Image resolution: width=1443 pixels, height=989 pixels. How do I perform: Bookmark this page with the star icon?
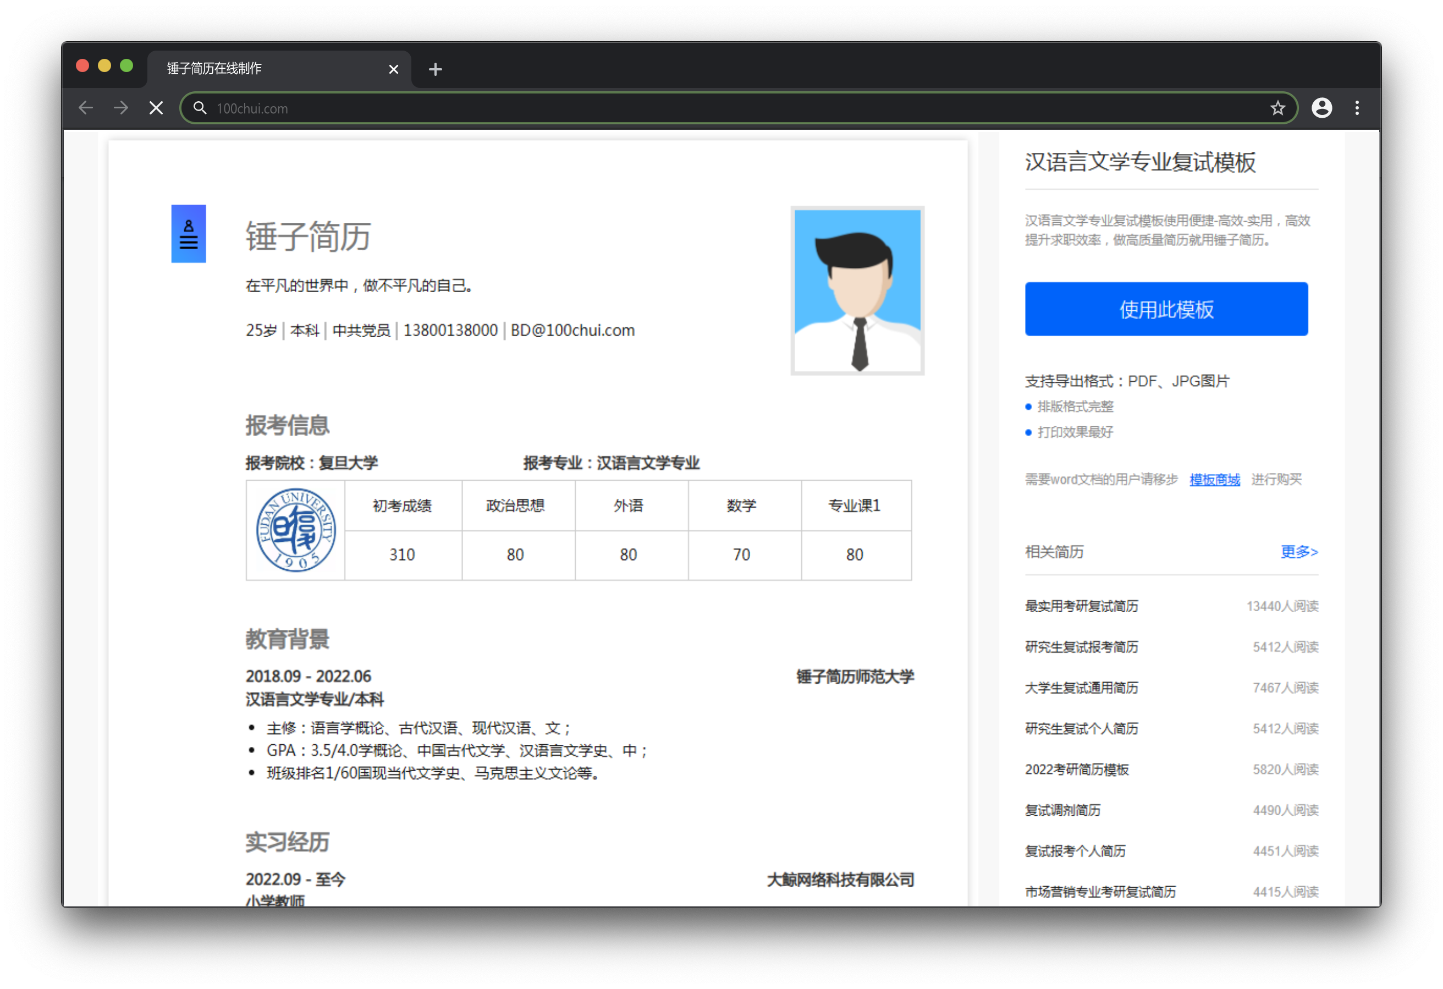tap(1277, 108)
